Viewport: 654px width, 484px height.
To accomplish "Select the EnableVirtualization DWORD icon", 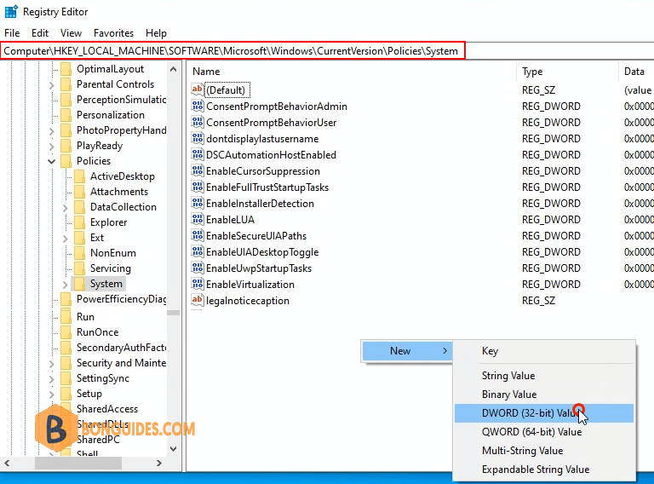I will 198,284.
